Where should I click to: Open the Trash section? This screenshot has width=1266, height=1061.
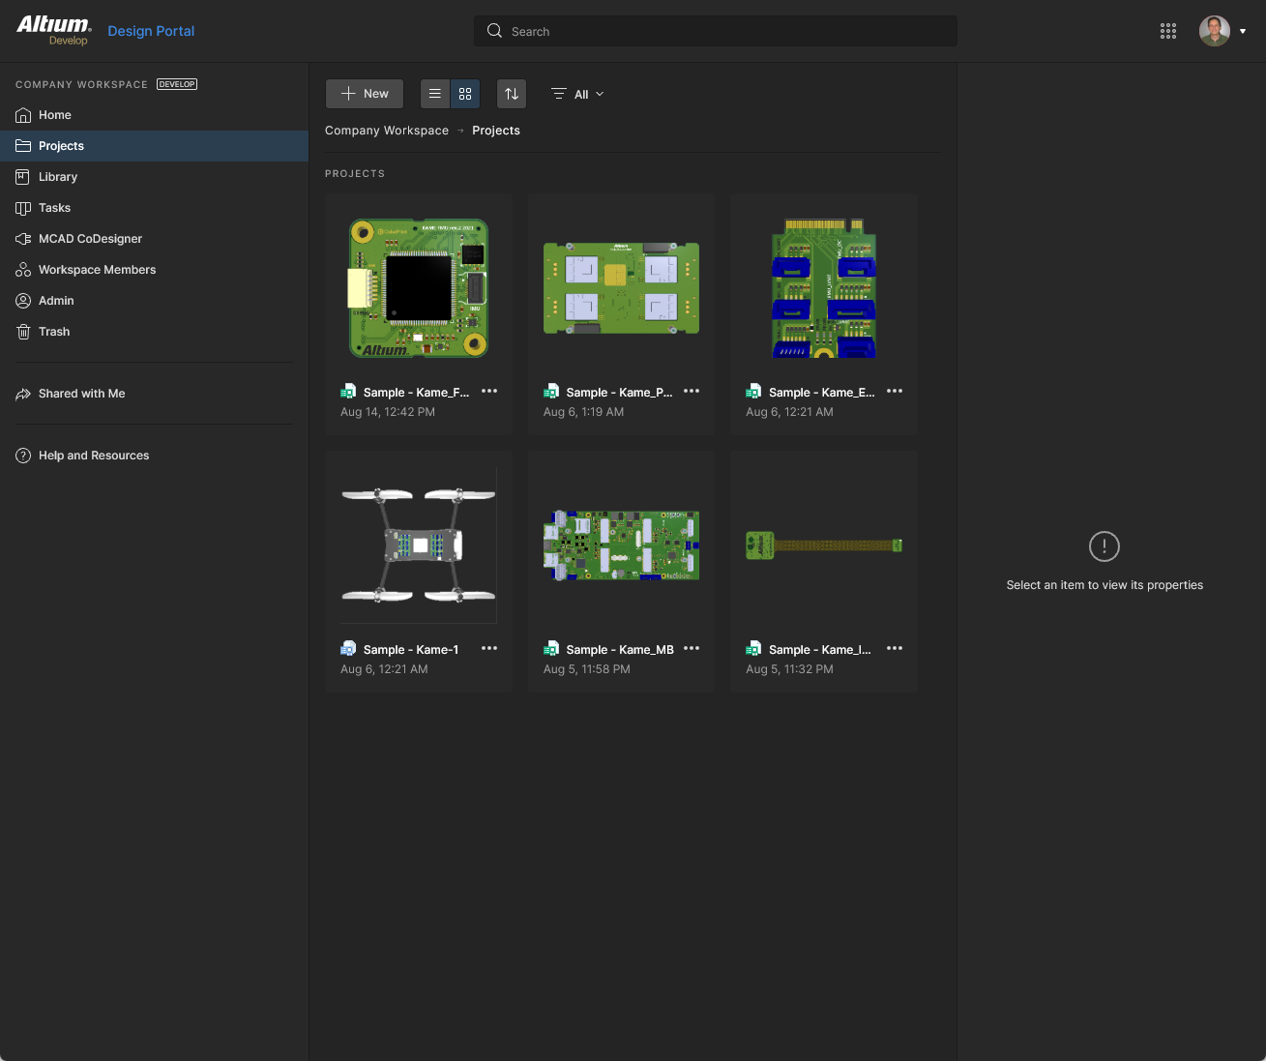click(x=54, y=332)
